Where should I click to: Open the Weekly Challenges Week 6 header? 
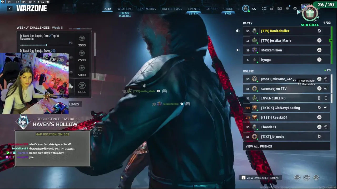click(x=39, y=28)
